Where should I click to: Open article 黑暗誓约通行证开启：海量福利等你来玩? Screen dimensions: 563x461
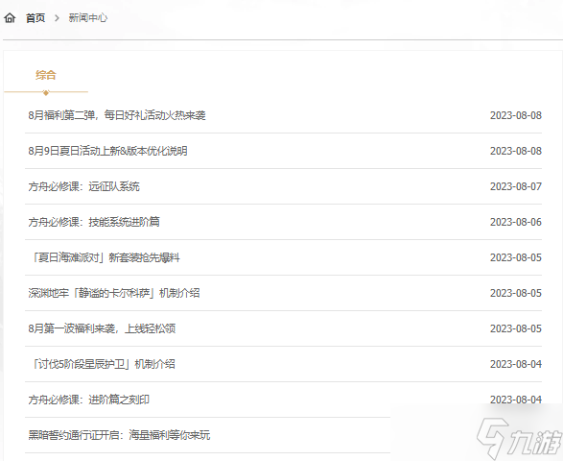119,435
